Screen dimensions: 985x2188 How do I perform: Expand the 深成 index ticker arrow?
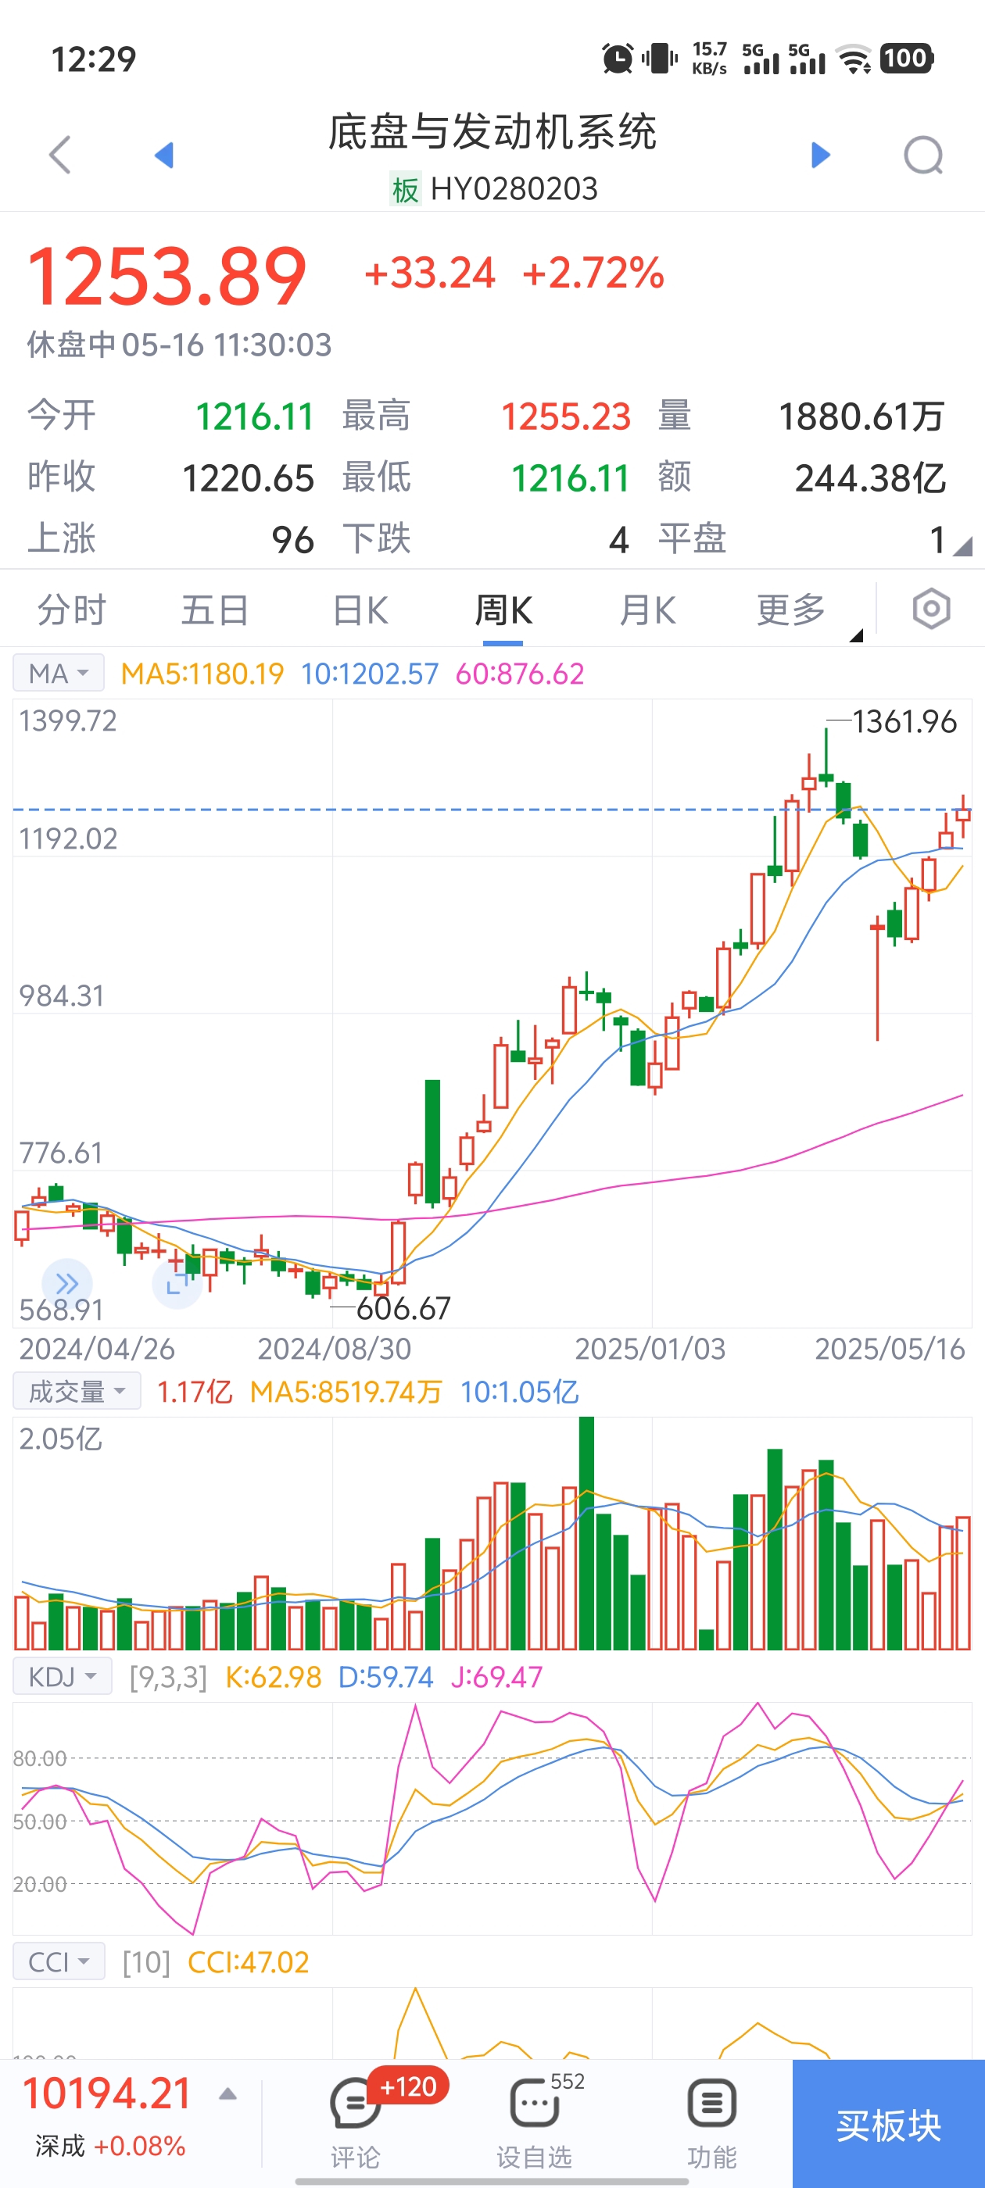coord(227,2094)
